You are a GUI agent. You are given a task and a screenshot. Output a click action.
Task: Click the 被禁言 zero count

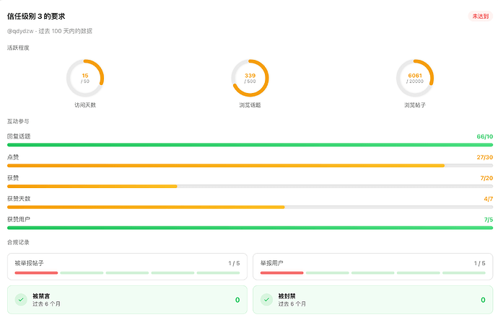coord(237,300)
